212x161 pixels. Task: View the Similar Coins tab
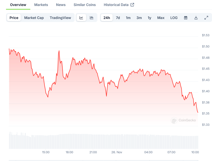(x=85, y=5)
